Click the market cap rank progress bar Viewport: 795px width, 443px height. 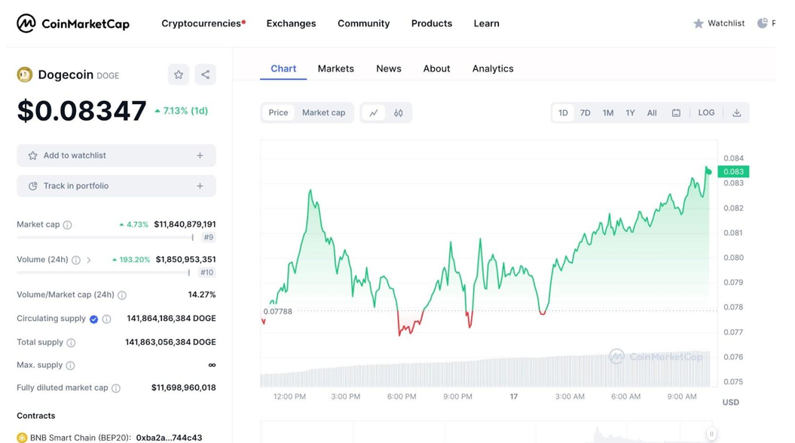[105, 237]
